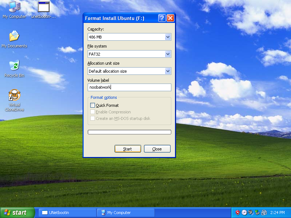Click the Default allocation size field
The image size is (291, 218).
129,71
